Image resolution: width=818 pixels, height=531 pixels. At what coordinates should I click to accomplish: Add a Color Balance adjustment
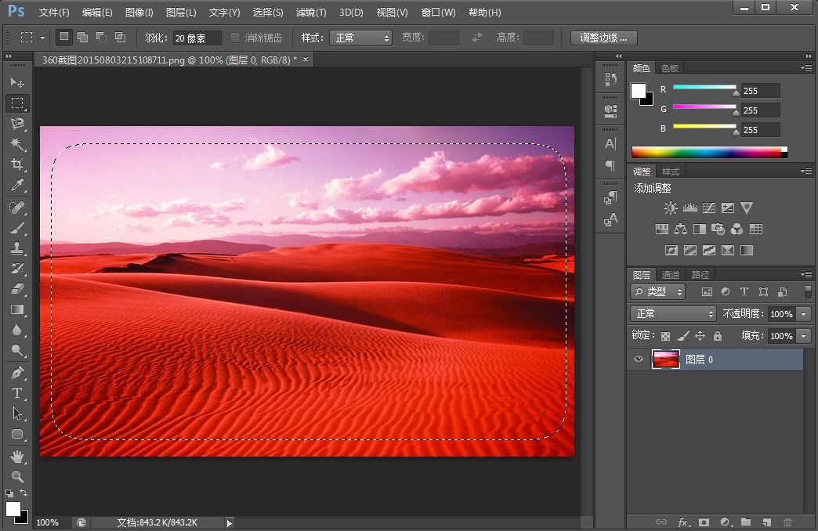[680, 229]
